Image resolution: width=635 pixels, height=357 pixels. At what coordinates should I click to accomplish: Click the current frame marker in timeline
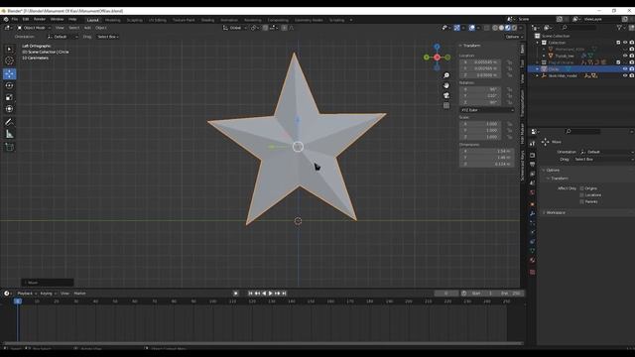pyautogui.click(x=18, y=301)
